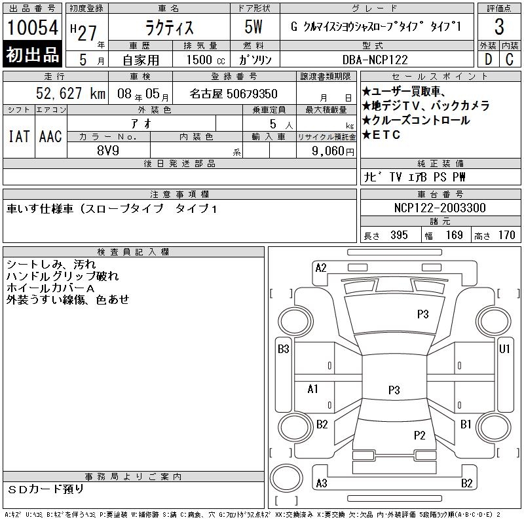Select shift type IAT

point(19,136)
